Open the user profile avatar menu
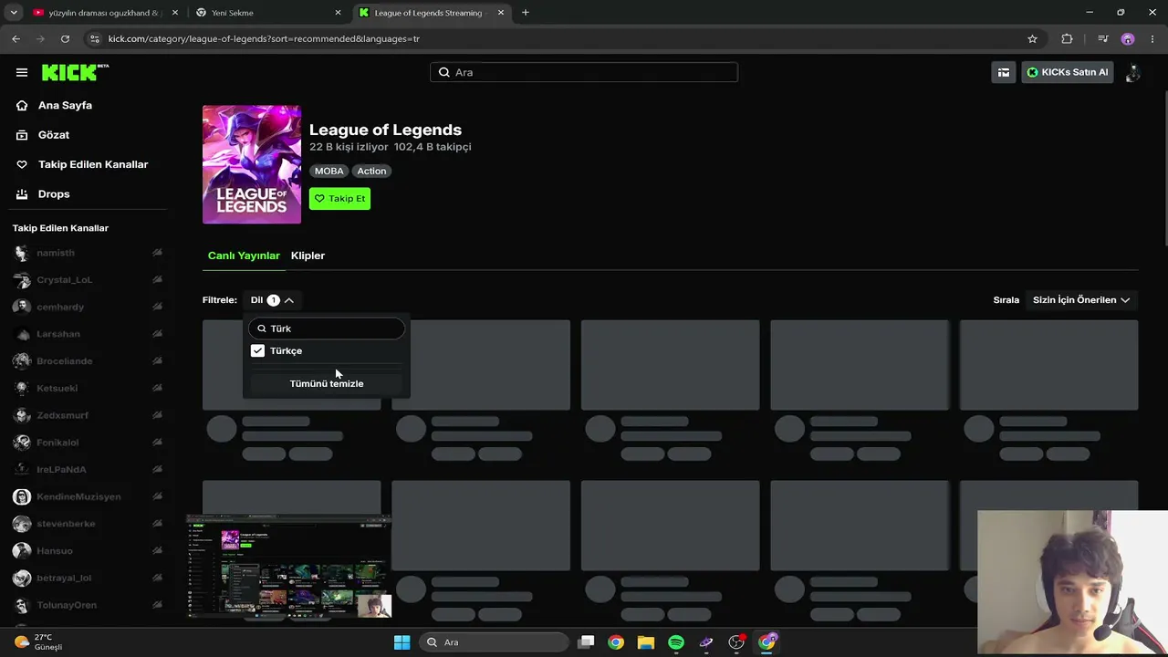Viewport: 1168px width, 657px height. [1132, 72]
